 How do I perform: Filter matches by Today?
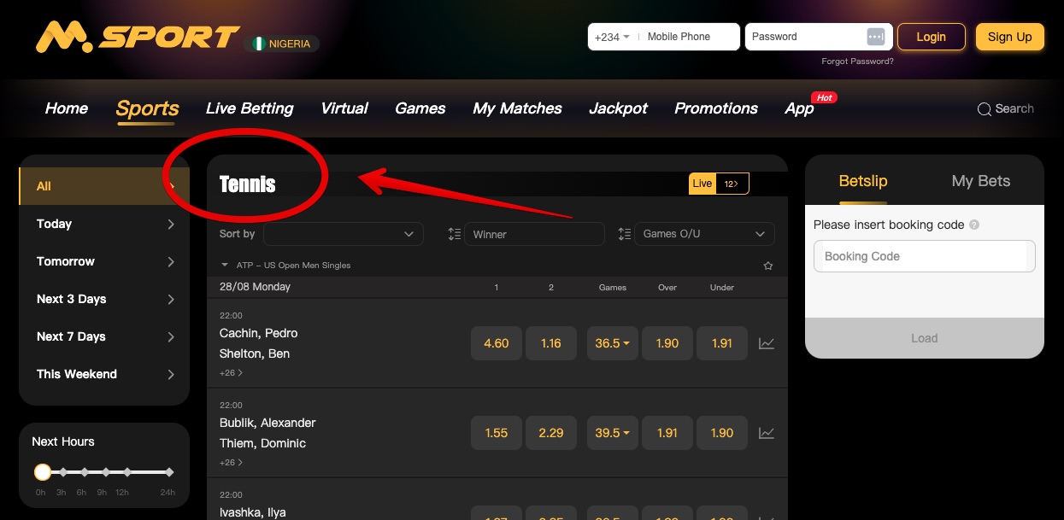[104, 224]
